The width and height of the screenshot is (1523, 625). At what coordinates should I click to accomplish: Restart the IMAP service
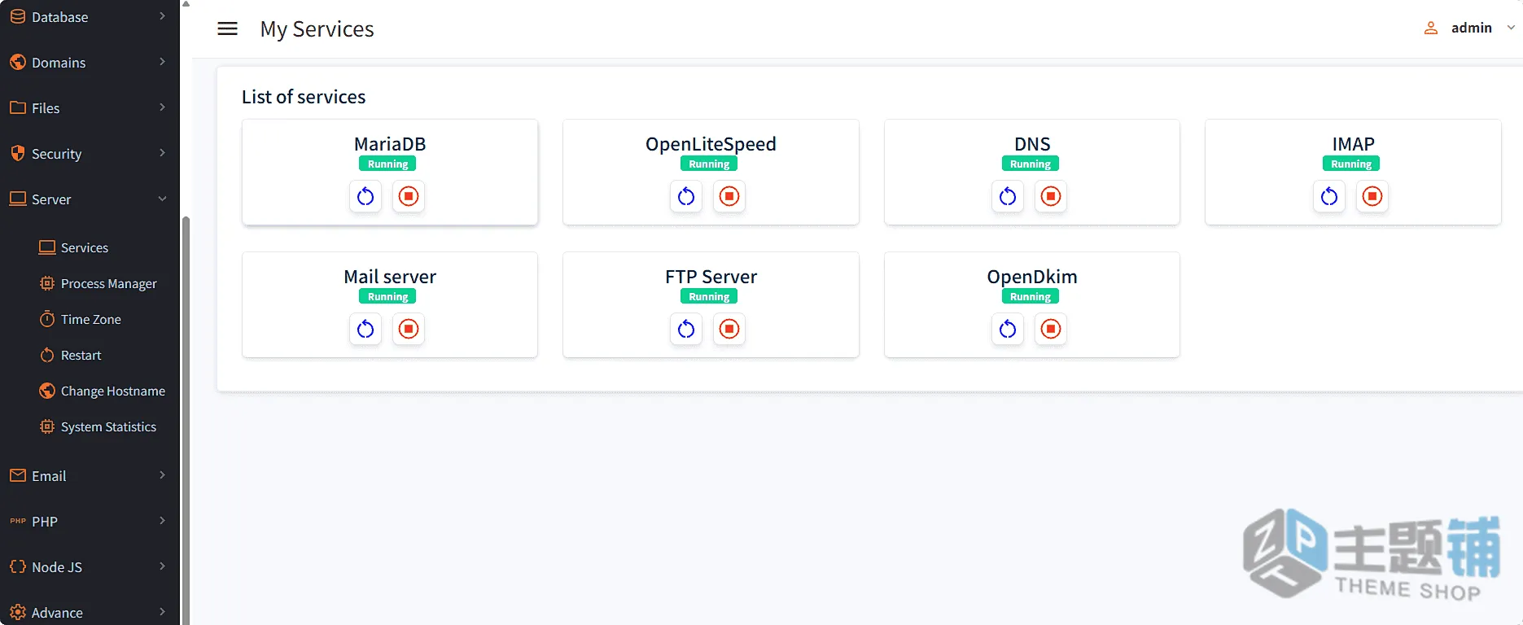tap(1329, 196)
